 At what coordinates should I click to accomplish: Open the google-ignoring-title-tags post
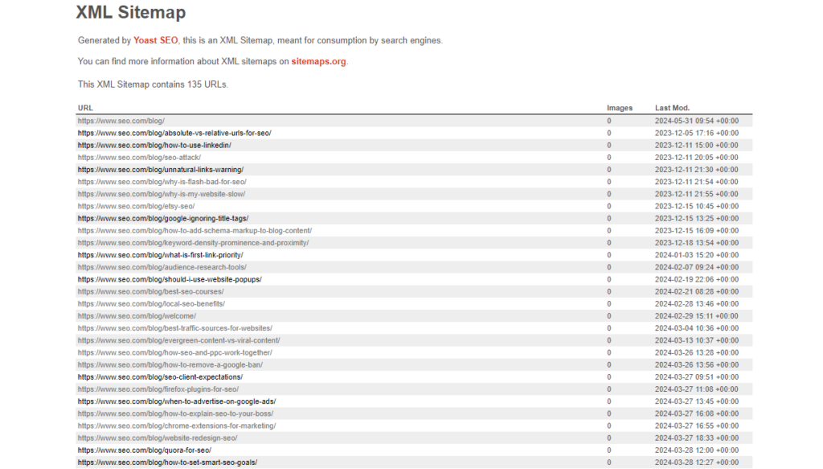point(162,218)
